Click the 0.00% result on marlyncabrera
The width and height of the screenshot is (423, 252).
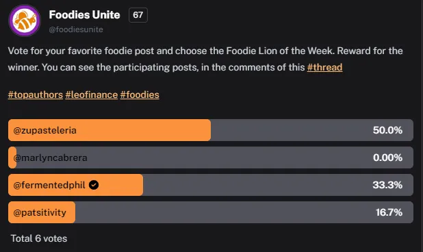(x=387, y=157)
